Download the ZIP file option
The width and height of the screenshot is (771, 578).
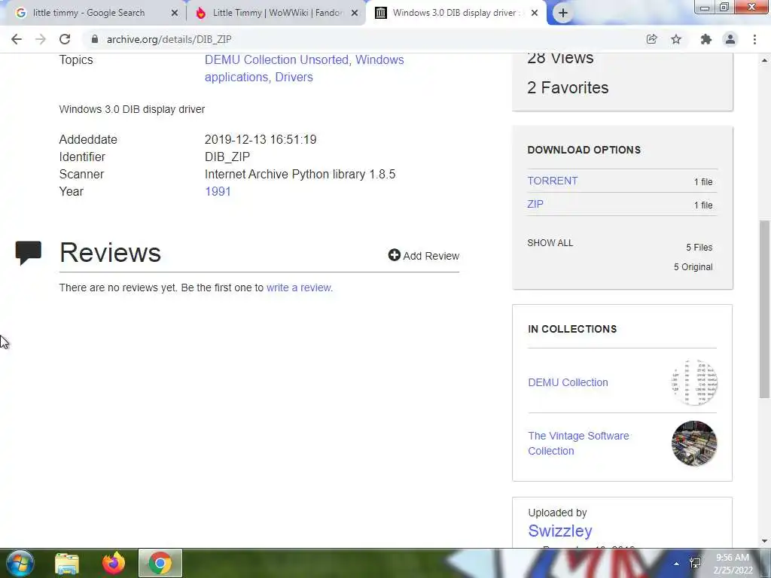pos(535,204)
